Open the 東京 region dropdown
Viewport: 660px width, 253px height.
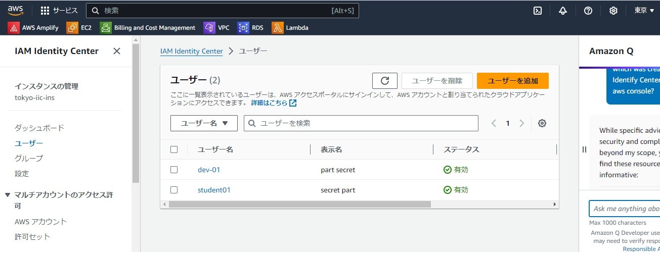tap(644, 11)
